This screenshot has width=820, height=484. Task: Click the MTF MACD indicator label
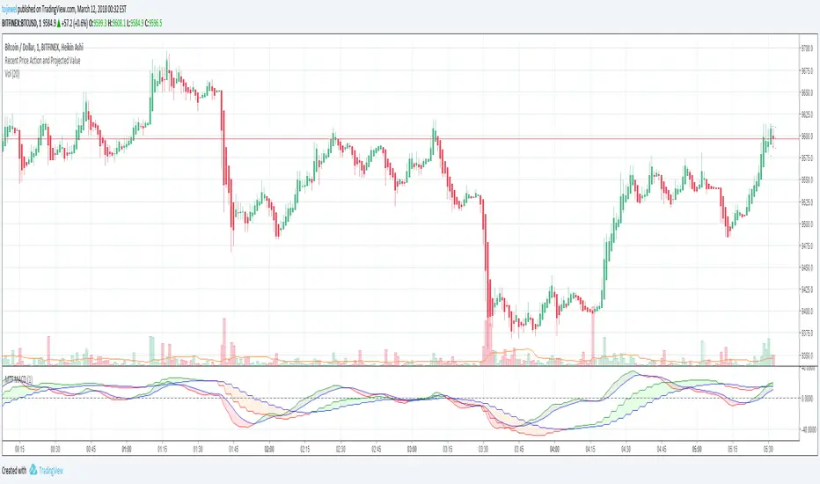tap(19, 378)
